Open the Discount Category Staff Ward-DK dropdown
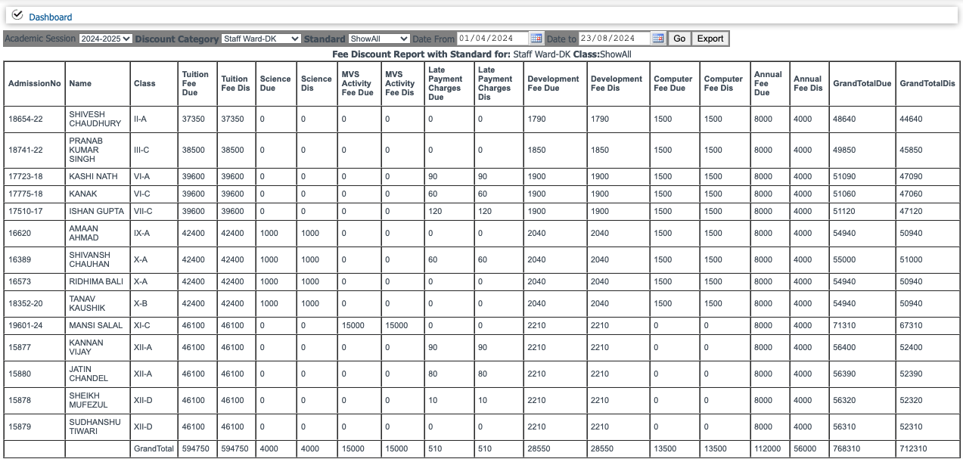 (261, 39)
